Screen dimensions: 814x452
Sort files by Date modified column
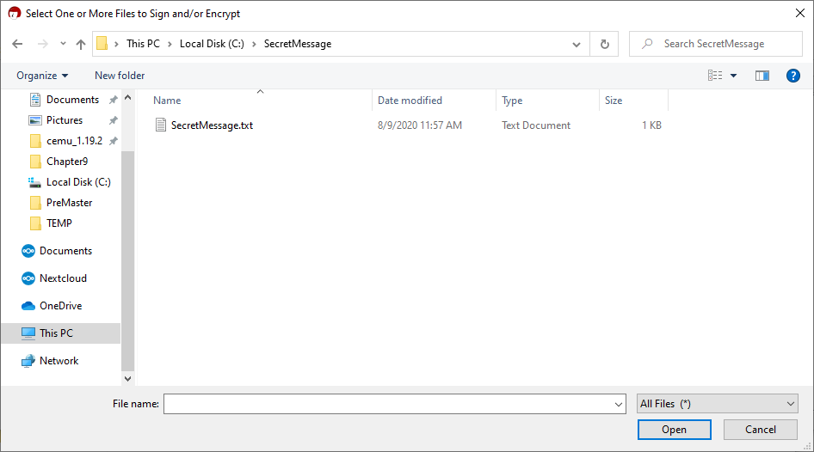[410, 101]
